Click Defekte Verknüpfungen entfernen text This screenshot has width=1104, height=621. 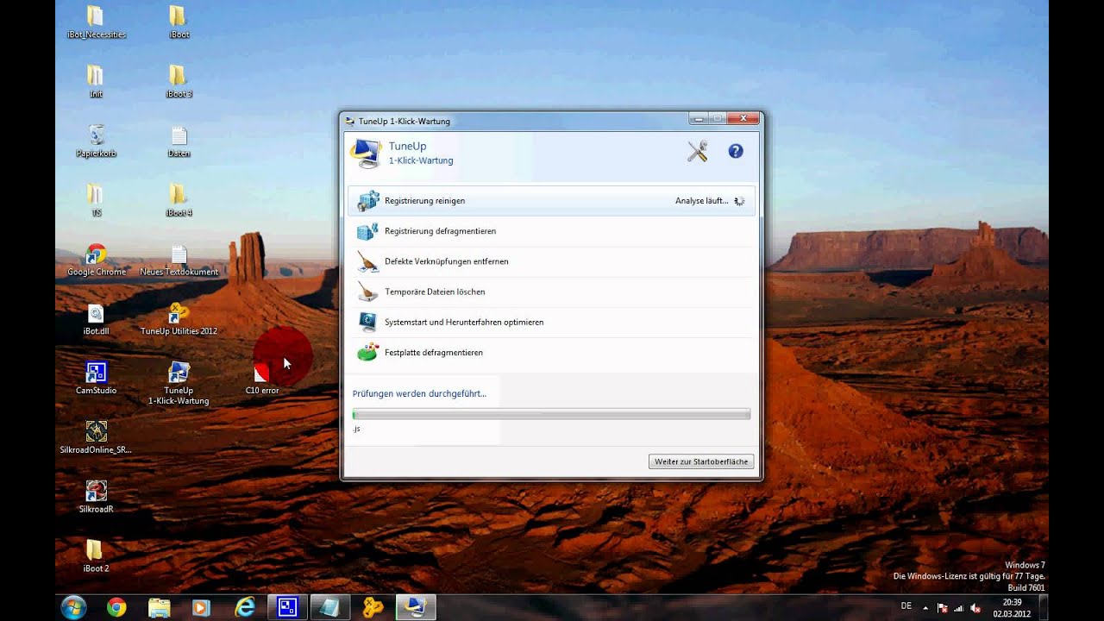pyautogui.click(x=447, y=261)
